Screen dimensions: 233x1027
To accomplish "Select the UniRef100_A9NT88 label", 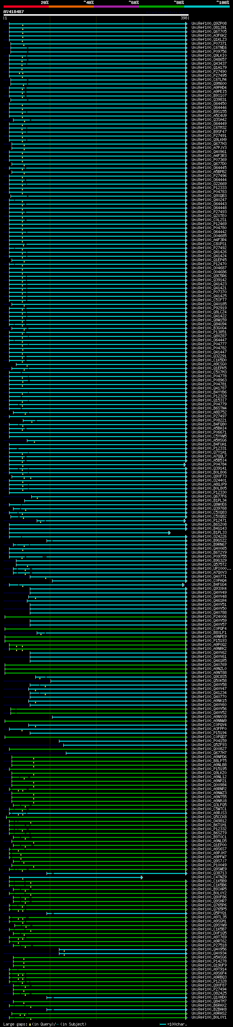I will point(209,673).
